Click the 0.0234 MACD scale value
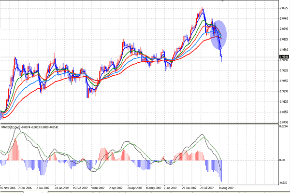The height and width of the screenshot is (193, 290). point(284,127)
